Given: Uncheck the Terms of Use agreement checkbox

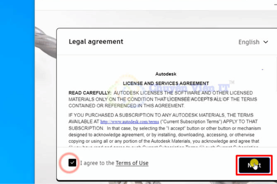Looking at the screenshot, I should point(72,163).
